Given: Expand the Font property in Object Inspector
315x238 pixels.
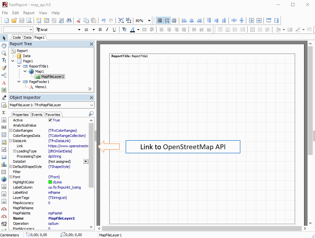Looking at the screenshot, I should [11, 177].
